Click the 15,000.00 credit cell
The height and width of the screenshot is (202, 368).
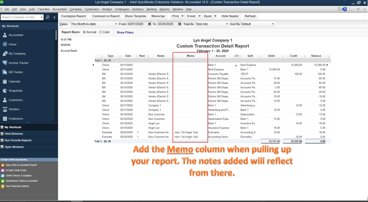pyautogui.click(x=297, y=65)
